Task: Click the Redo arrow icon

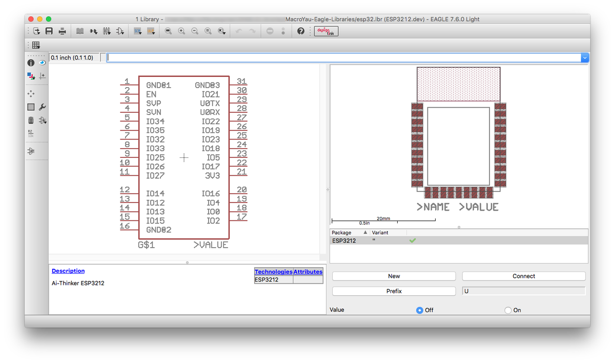Action: pos(252,31)
